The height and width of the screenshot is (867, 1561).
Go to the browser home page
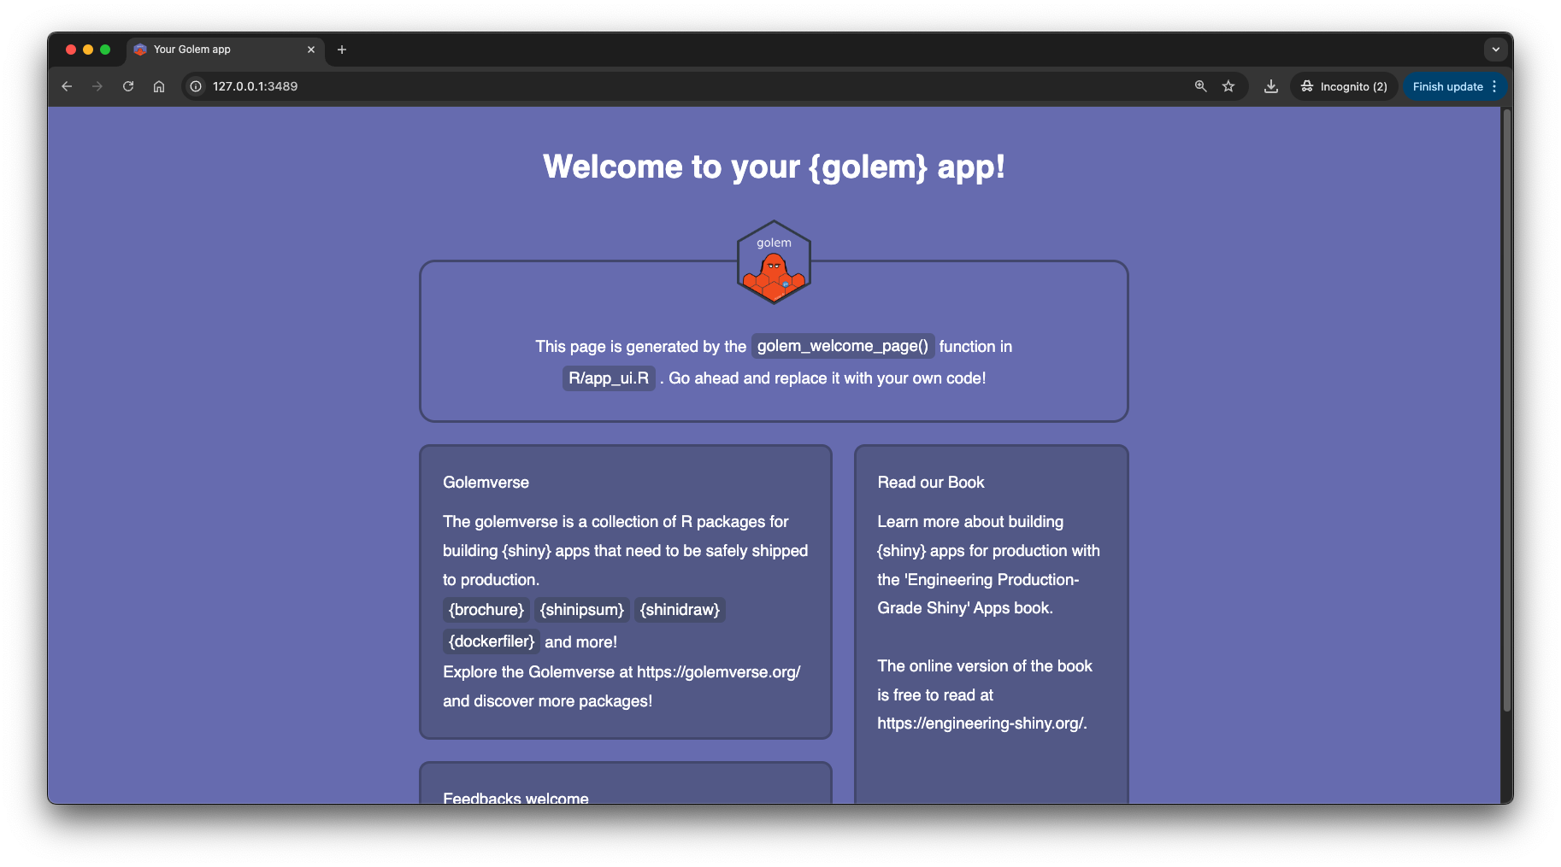[x=159, y=86]
